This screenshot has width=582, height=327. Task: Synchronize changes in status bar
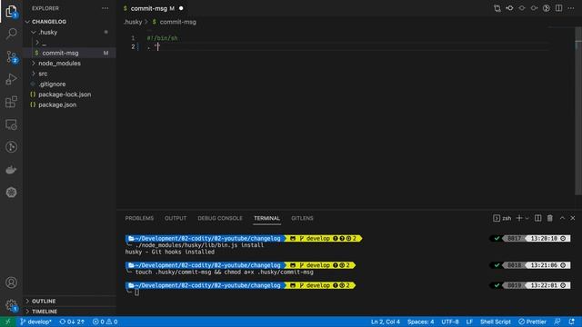coord(72,322)
